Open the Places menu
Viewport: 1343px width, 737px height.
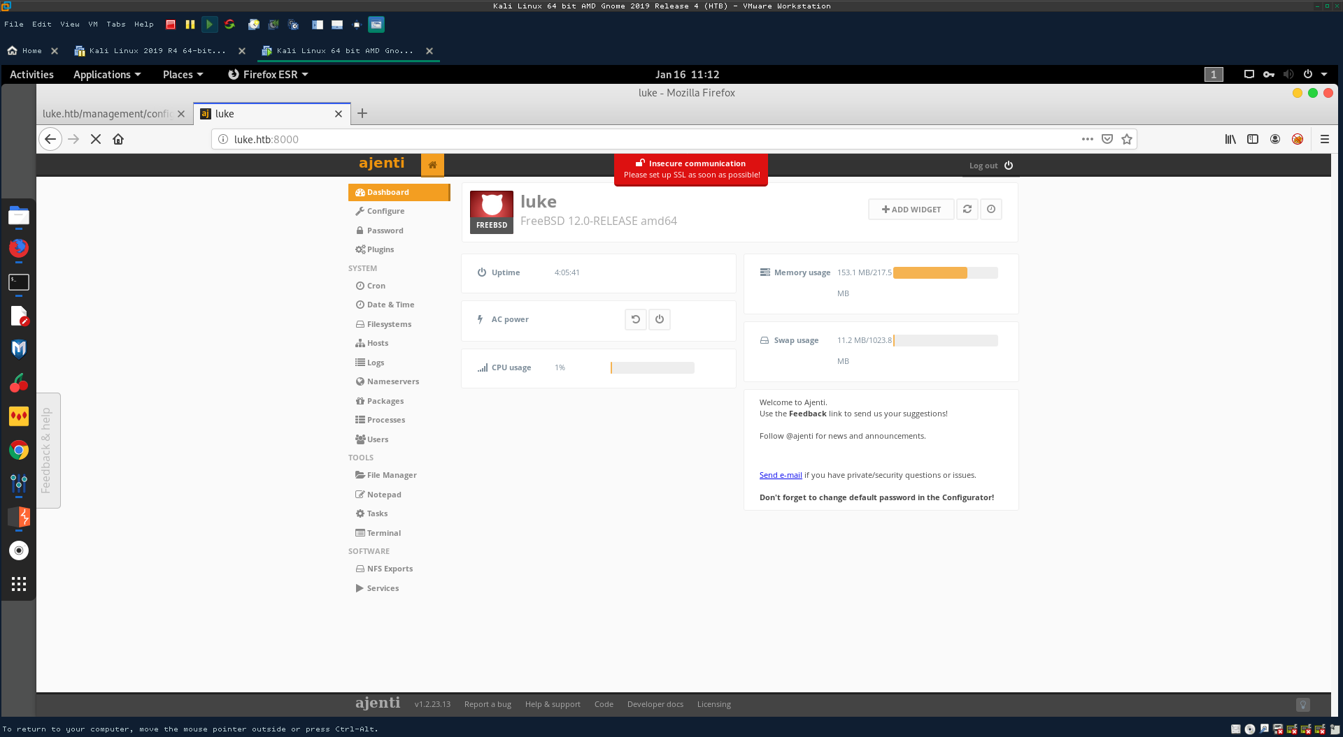click(x=183, y=75)
